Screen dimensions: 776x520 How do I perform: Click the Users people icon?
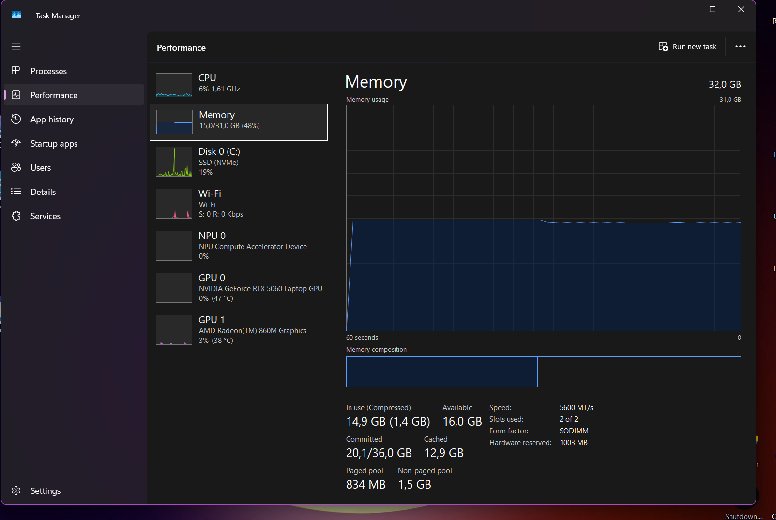[16, 167]
